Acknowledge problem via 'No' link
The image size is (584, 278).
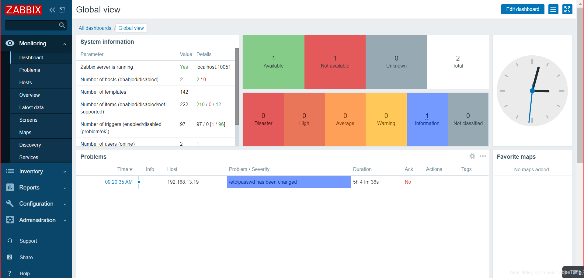408,182
